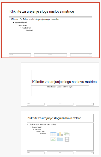Viewport: 101px width, 157px height.
Task: Click the slide number placeholder in content layout
Action: coord(85,153)
